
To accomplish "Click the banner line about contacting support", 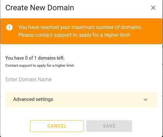I will [x=75, y=35].
